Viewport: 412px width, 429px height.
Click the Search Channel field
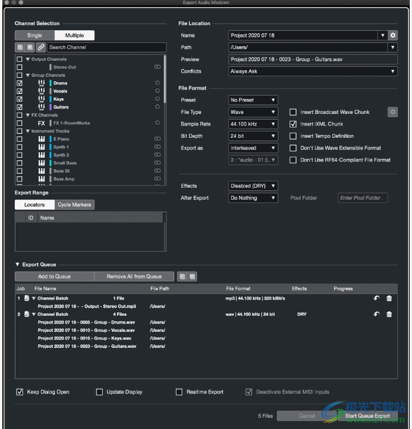(x=107, y=47)
